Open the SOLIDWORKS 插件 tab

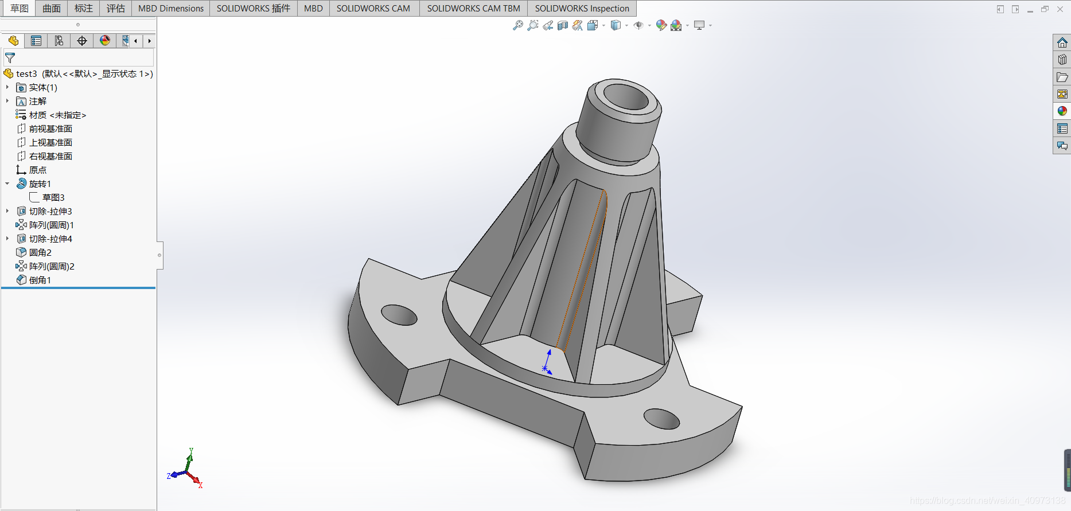click(254, 8)
